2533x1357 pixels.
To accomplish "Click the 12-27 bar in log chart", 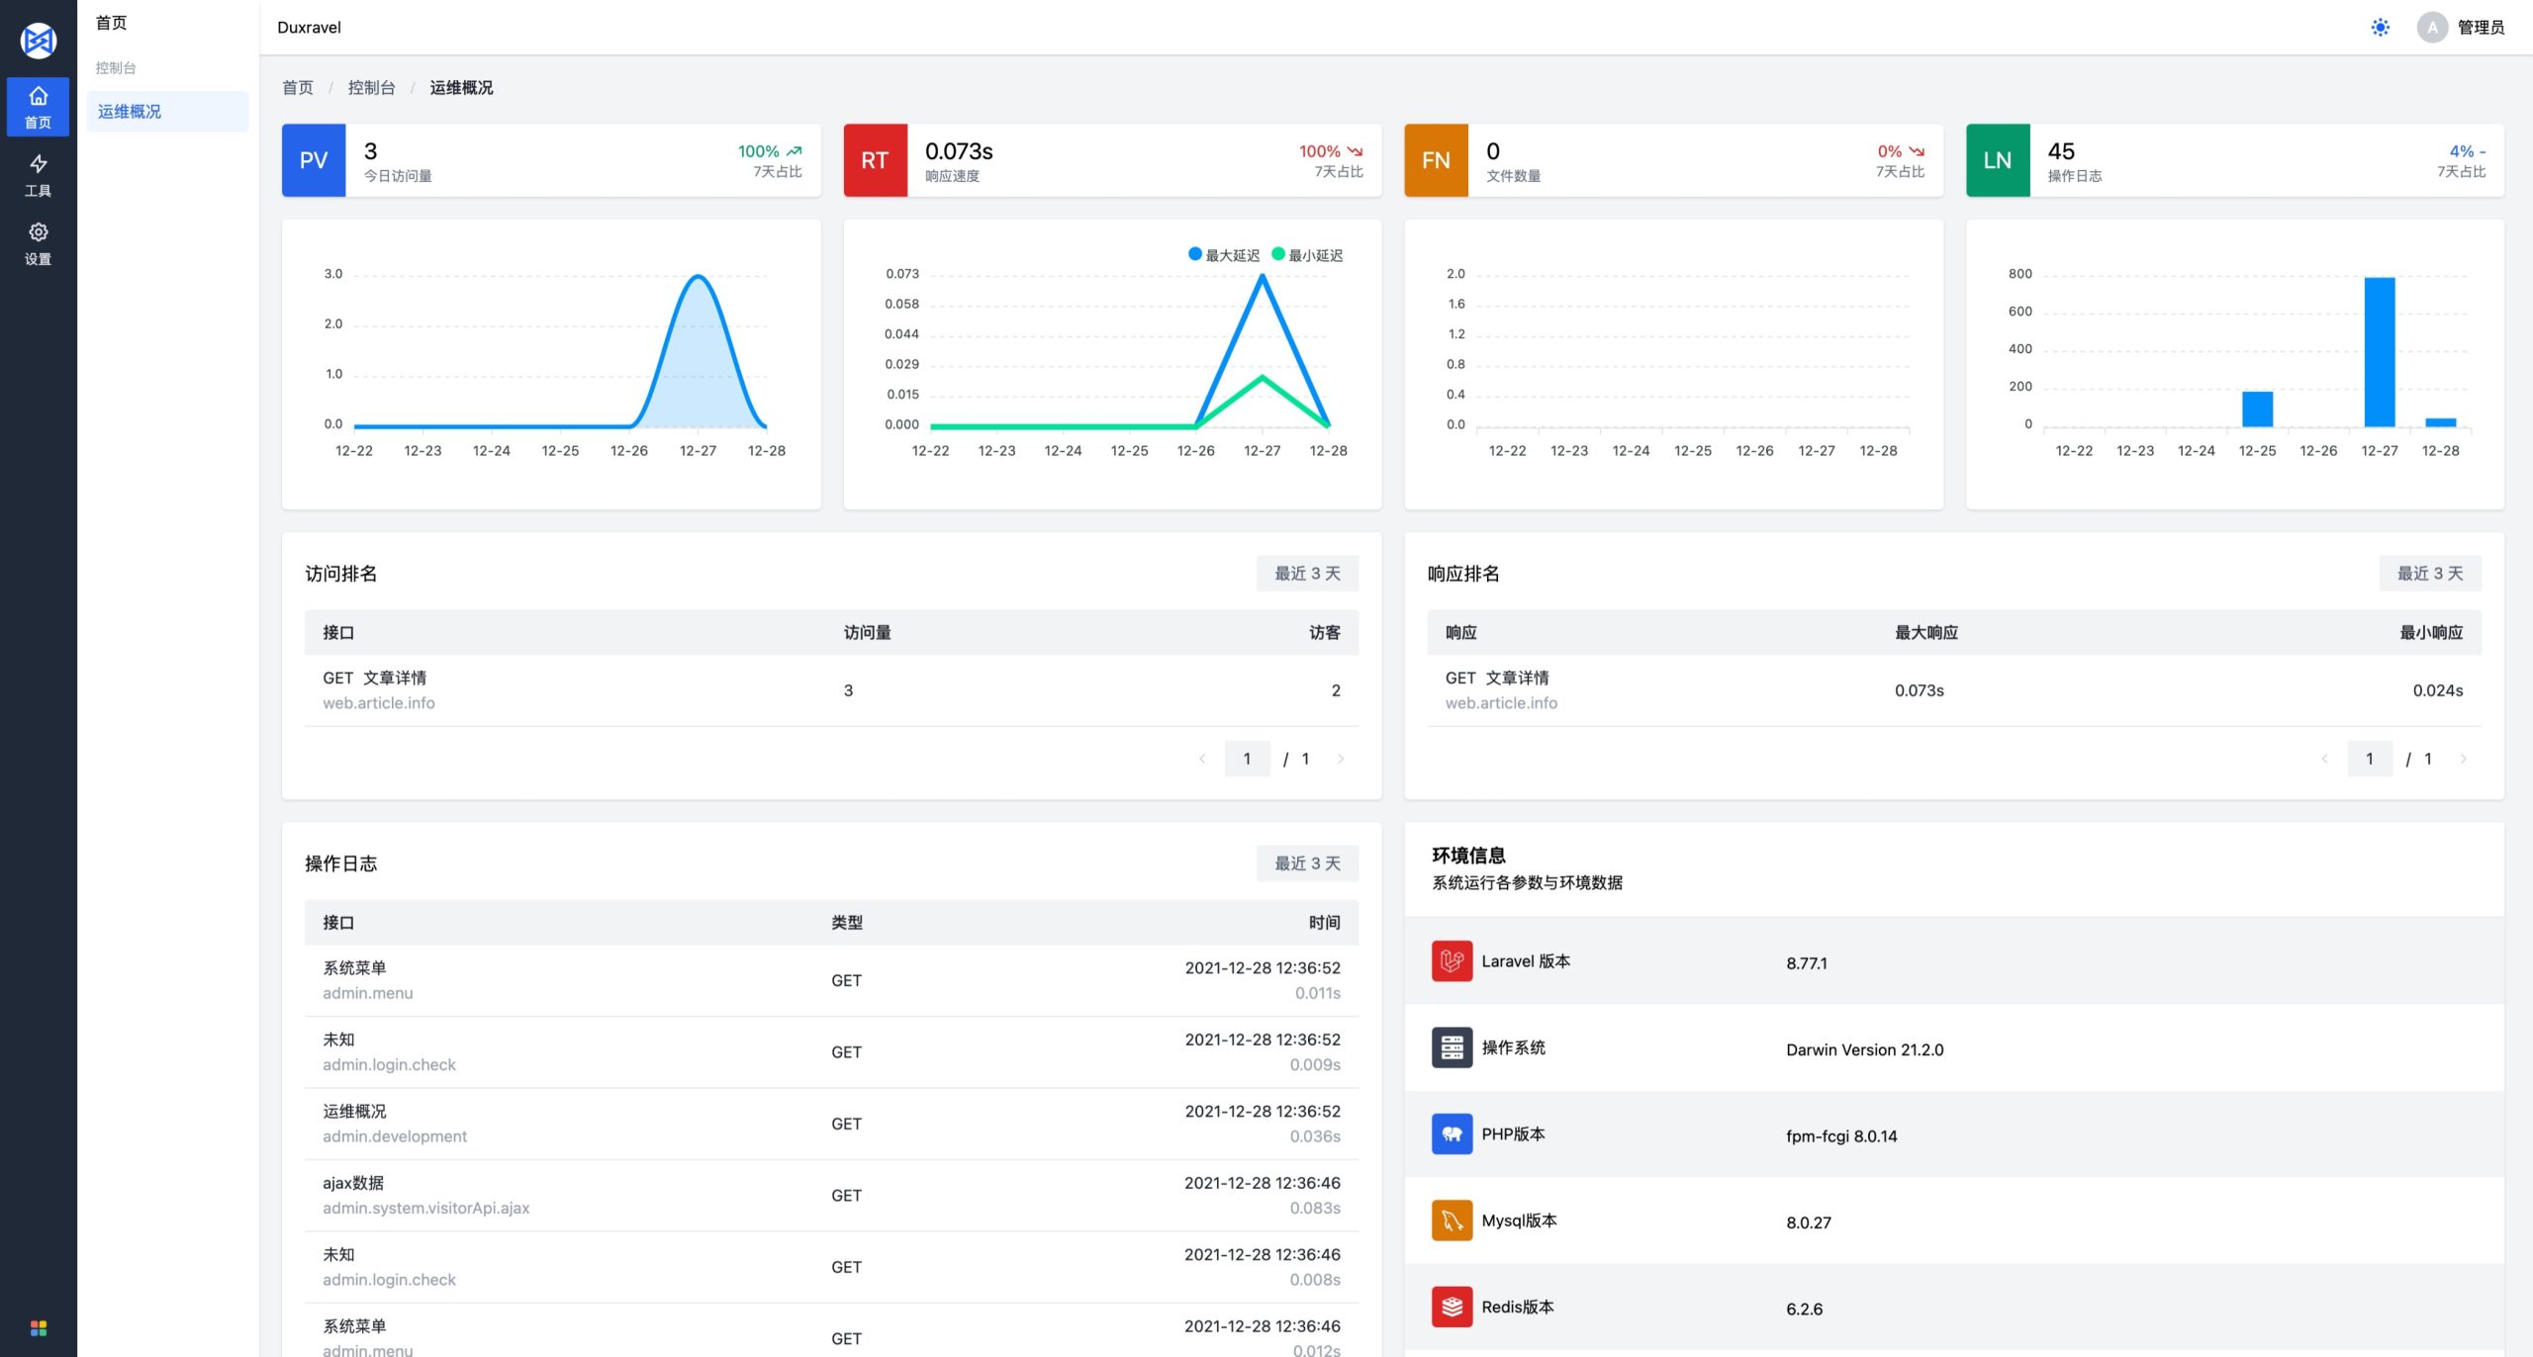I will click(2379, 352).
